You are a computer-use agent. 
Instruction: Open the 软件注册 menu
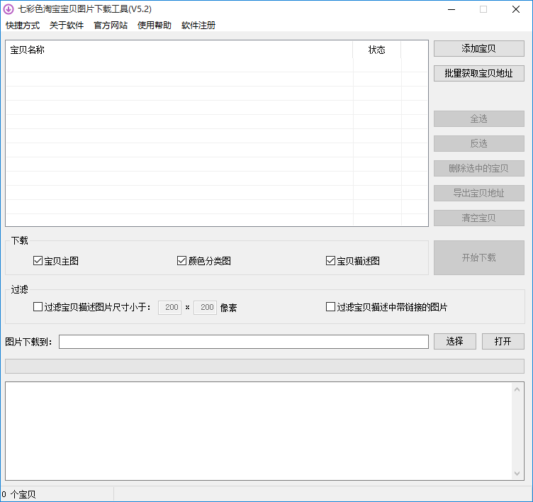coord(198,26)
